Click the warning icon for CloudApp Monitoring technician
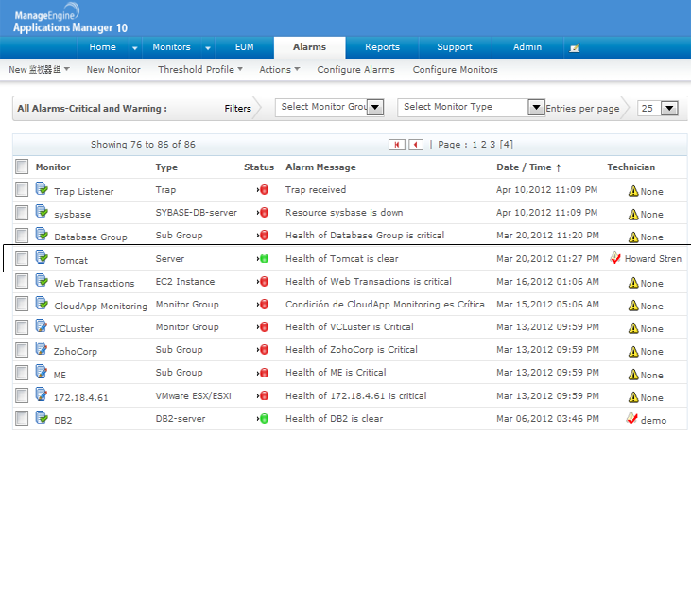 coord(633,306)
